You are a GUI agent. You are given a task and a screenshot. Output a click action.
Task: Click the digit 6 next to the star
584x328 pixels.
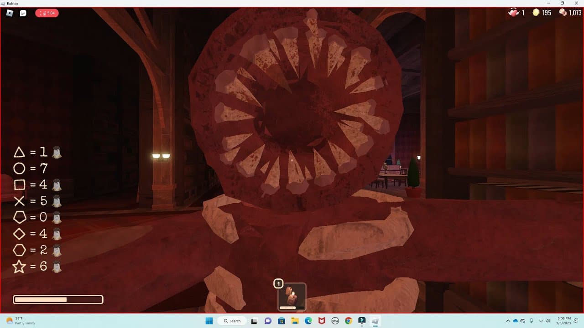[x=43, y=266]
